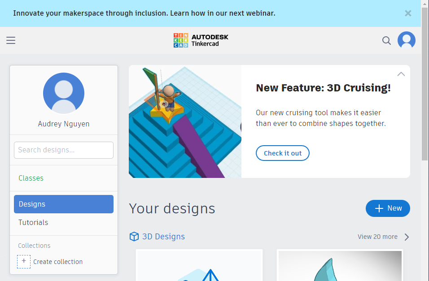
Task: Collapse the New Feature announcement card
Action: point(401,74)
